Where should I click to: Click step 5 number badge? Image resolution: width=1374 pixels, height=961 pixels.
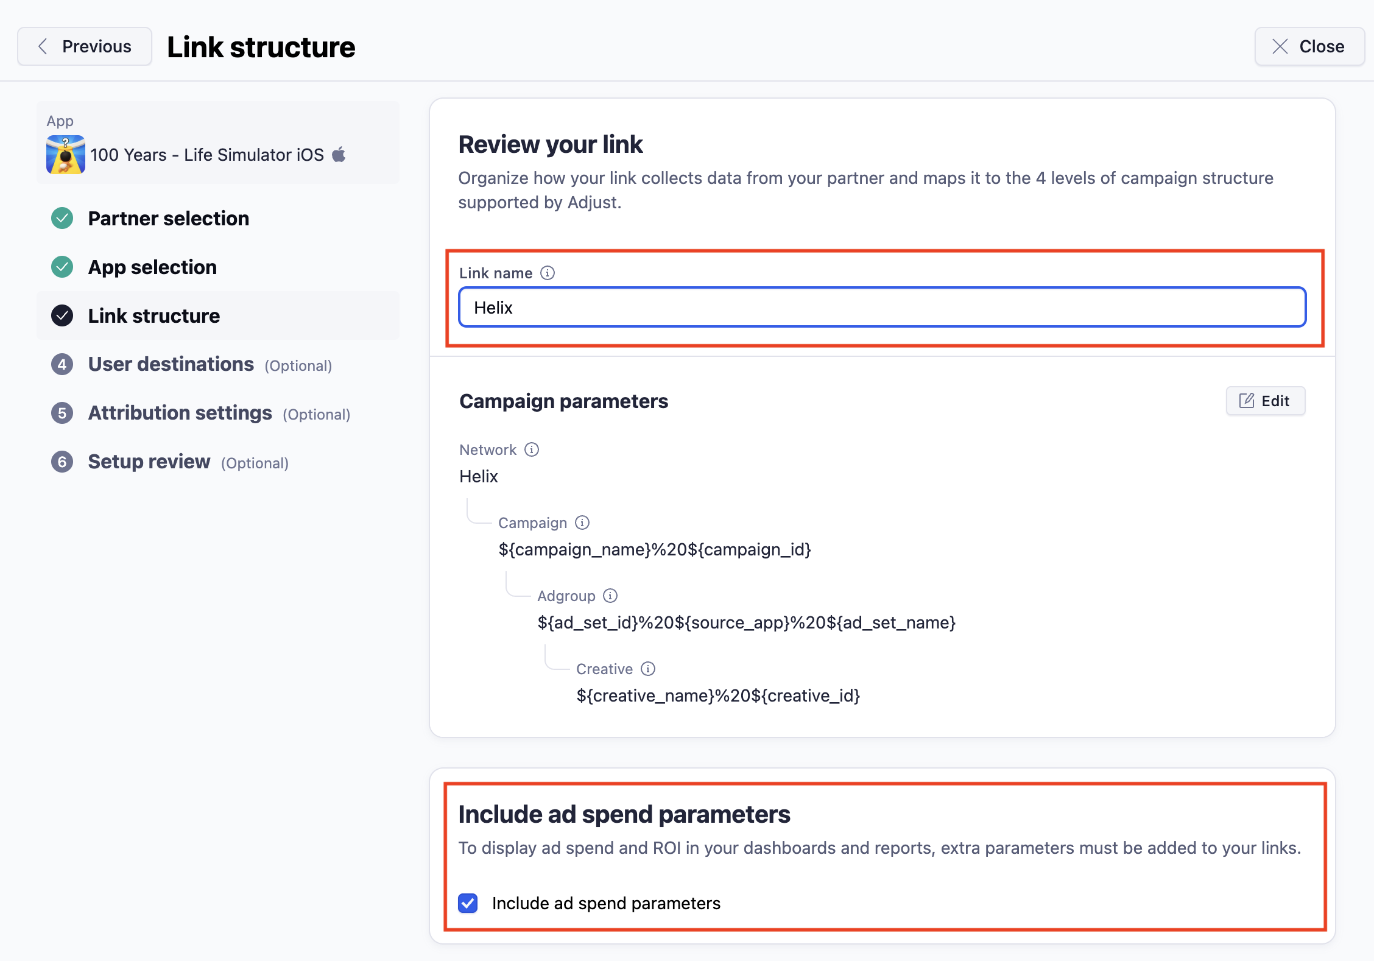(62, 413)
